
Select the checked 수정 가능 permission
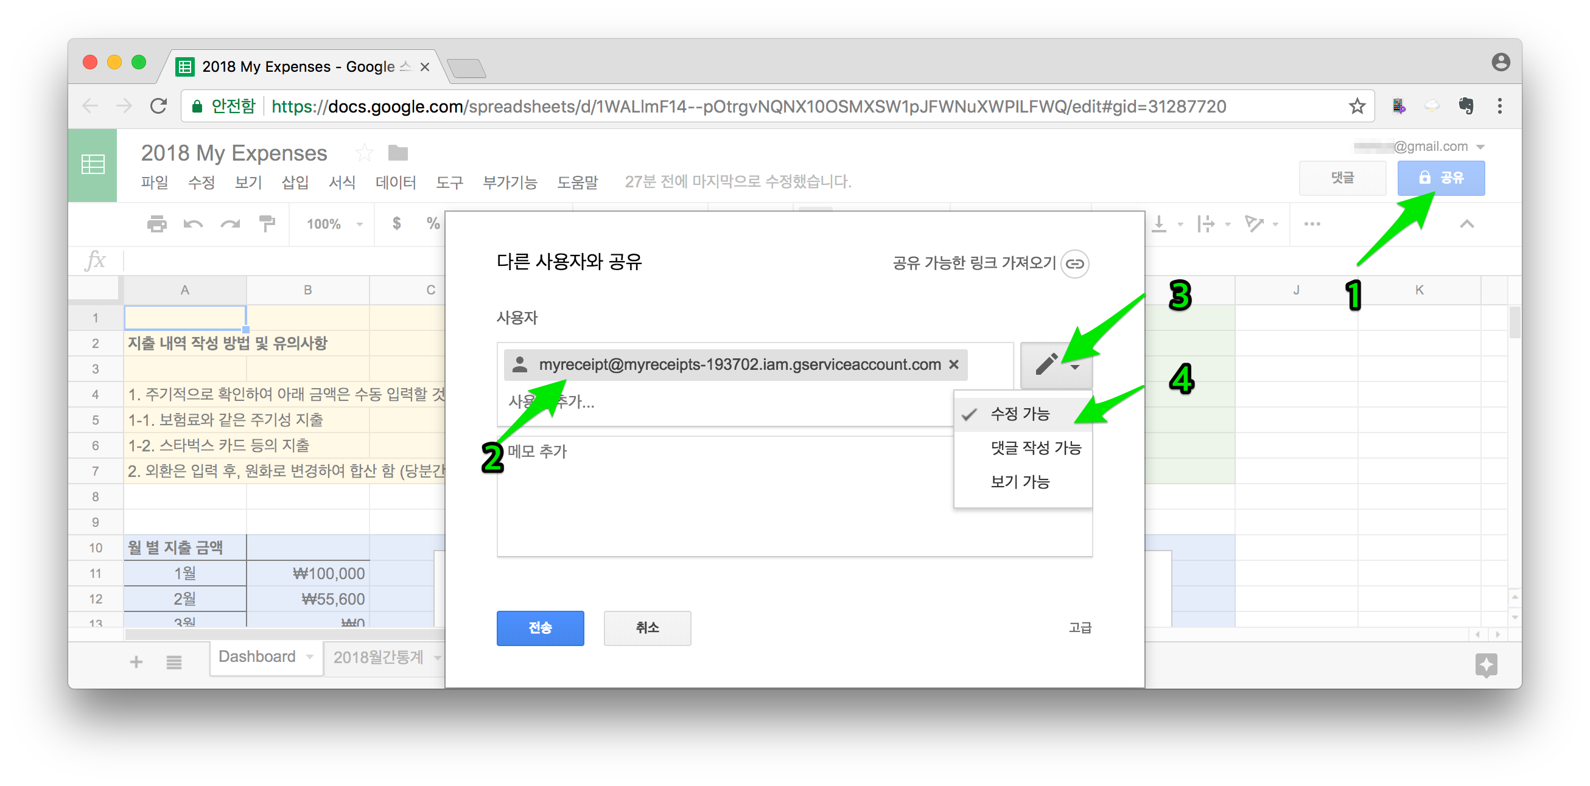[1020, 414]
